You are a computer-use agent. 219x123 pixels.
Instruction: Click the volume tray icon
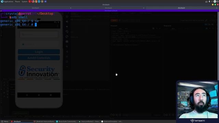(212, 1)
